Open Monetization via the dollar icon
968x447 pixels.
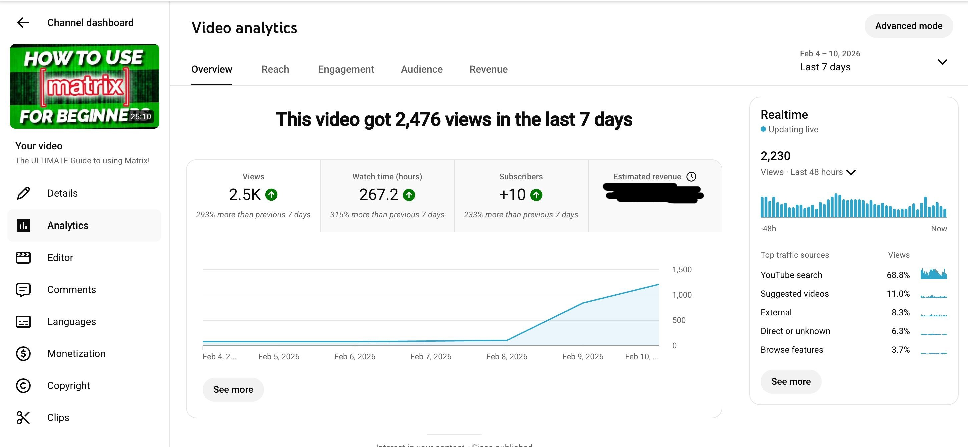[23, 353]
